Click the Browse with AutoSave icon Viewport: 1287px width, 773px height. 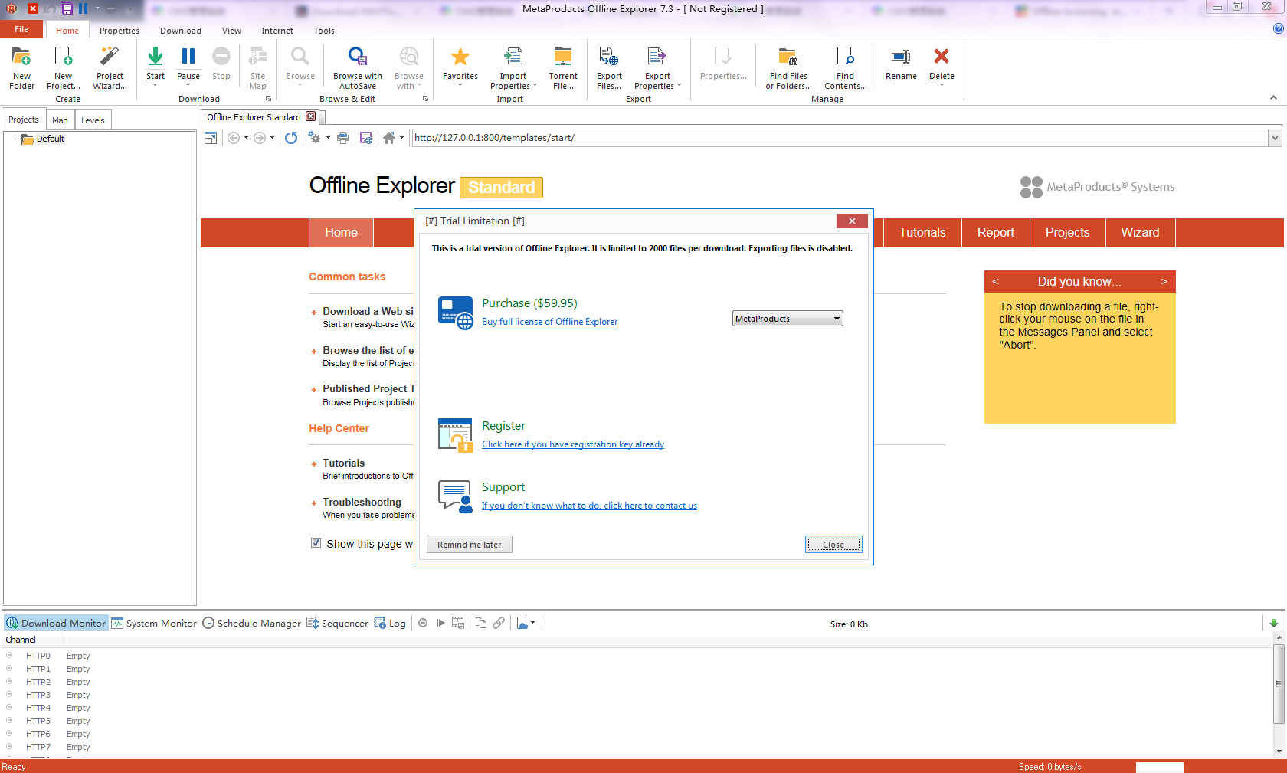click(358, 68)
